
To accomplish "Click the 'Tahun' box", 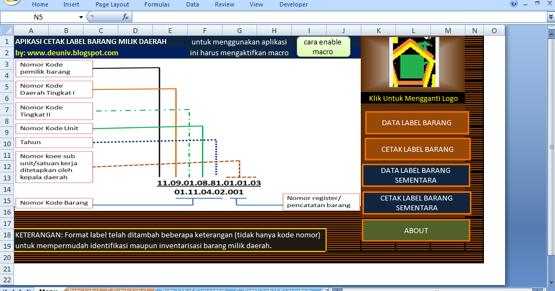I will tap(54, 143).
